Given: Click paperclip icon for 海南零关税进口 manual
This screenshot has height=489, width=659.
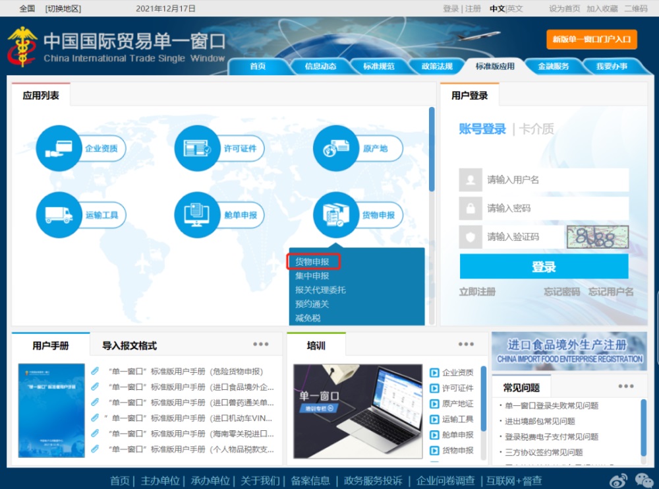Looking at the screenshot, I should coord(96,433).
